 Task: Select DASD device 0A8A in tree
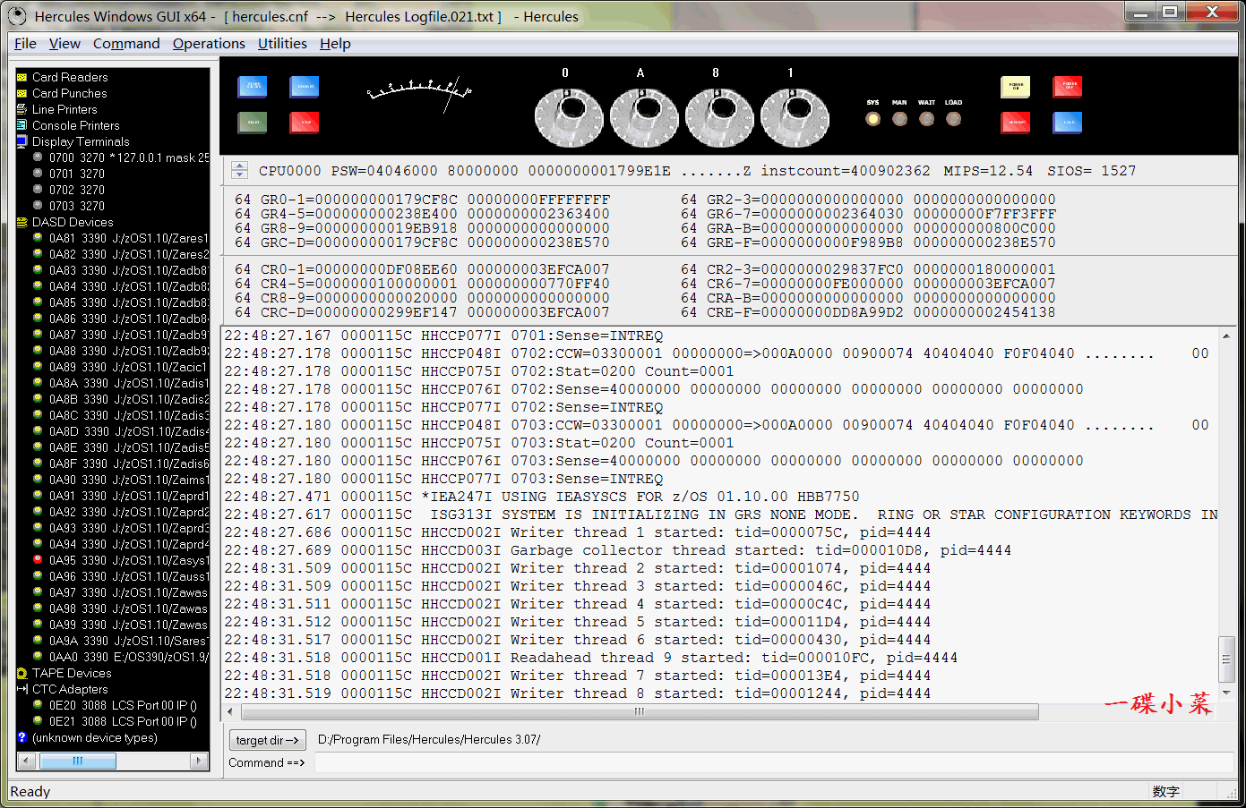tap(129, 383)
